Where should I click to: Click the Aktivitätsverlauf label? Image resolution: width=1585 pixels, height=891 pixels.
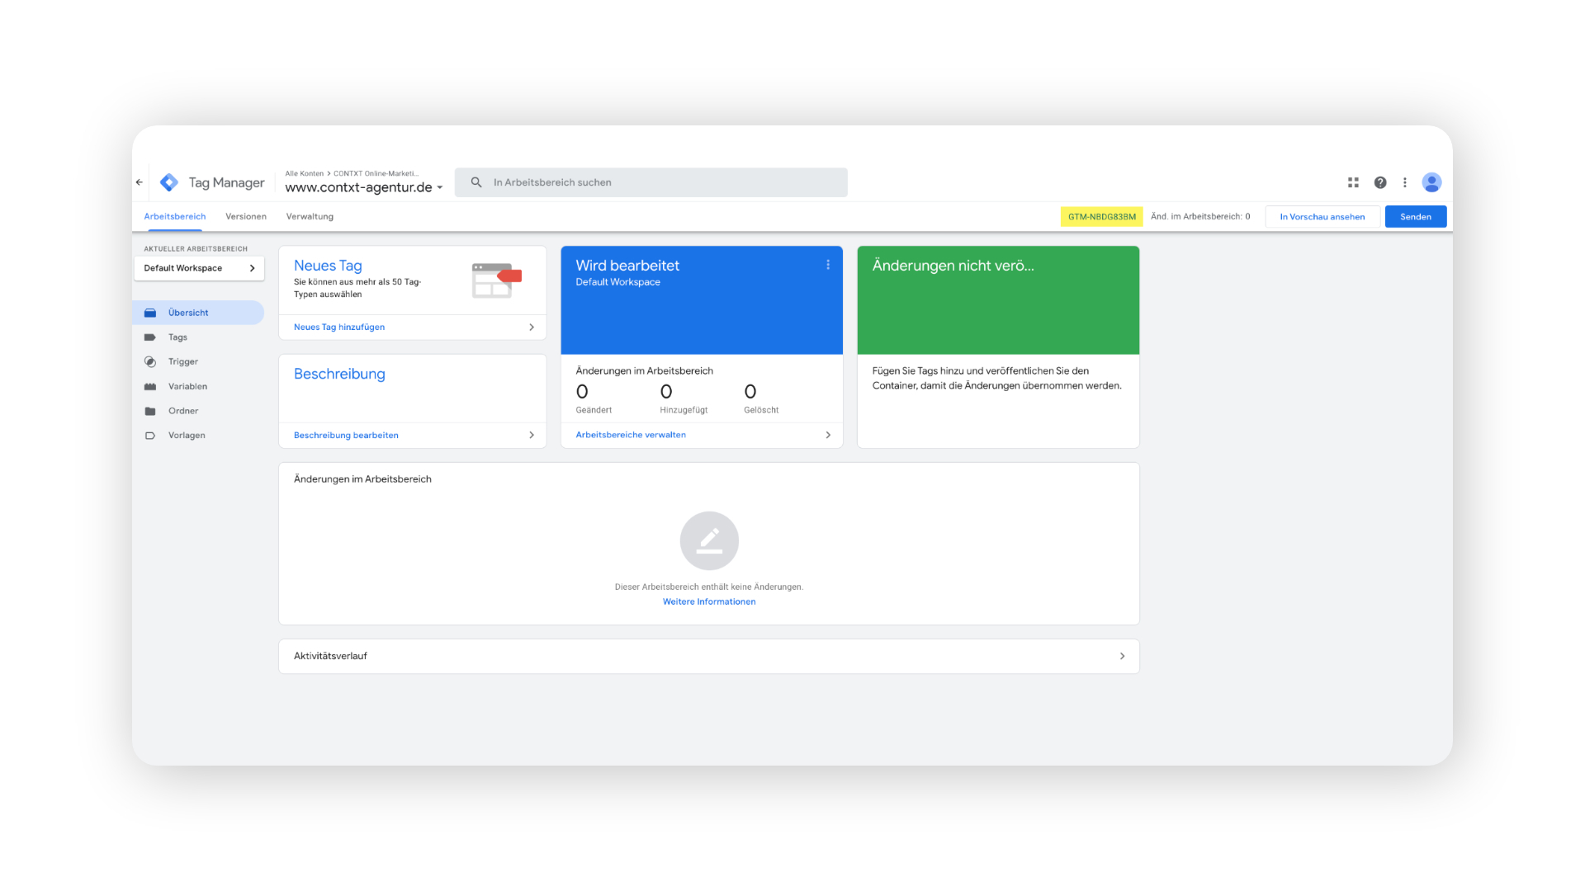330,656
